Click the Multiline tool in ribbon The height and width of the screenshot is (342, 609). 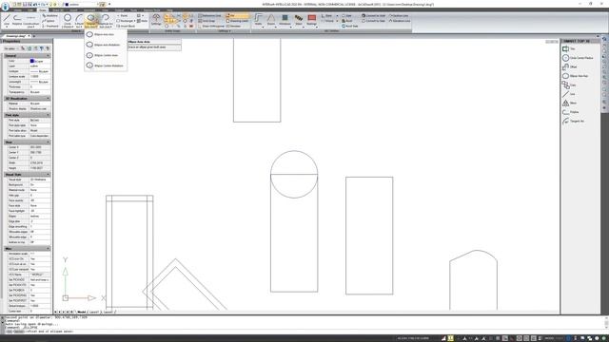point(50,16)
